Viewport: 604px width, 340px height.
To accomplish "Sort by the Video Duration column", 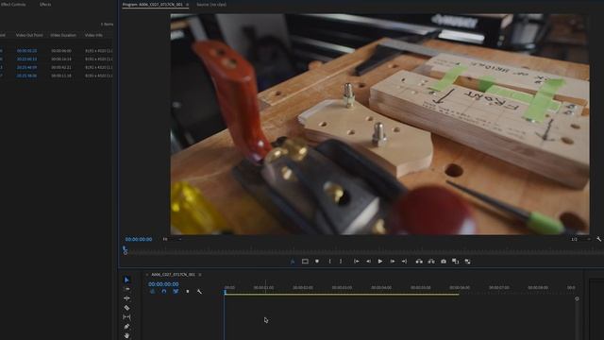I will [x=63, y=35].
